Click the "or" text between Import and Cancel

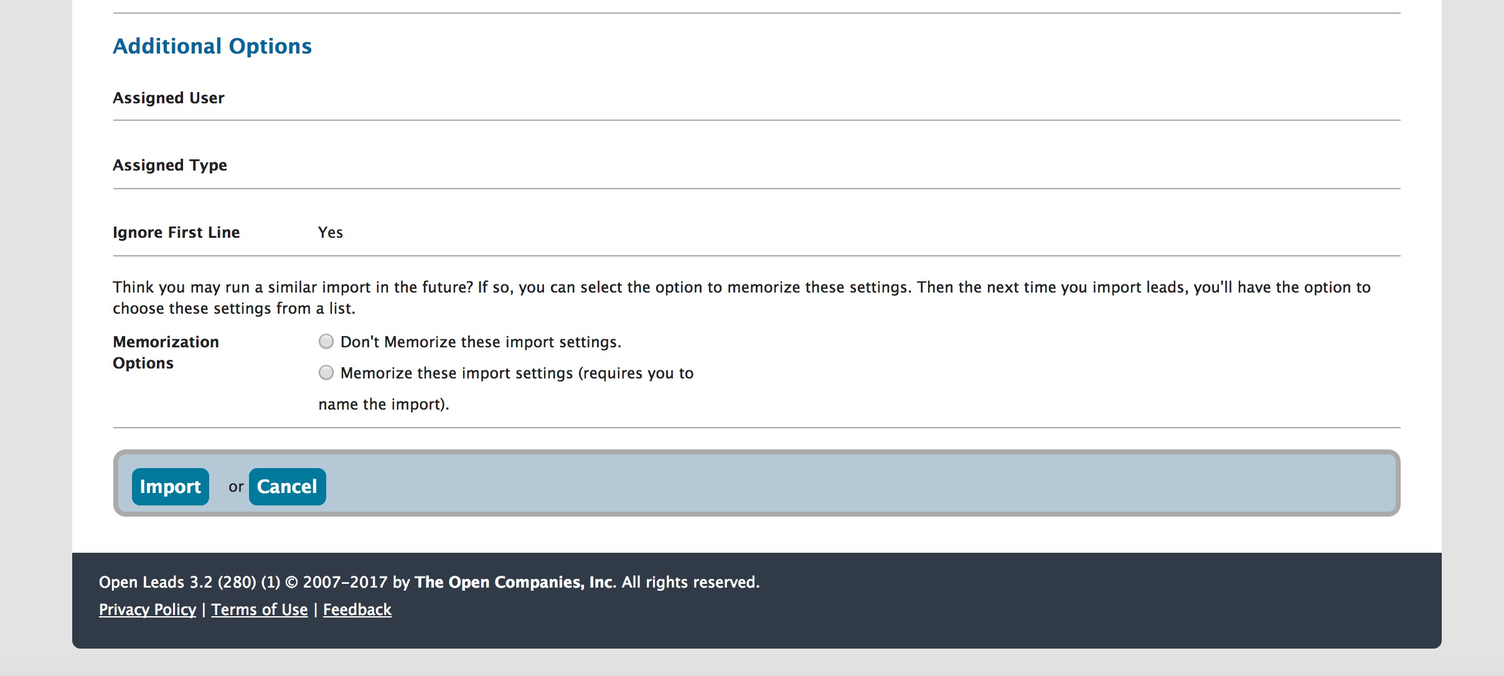[x=236, y=487]
